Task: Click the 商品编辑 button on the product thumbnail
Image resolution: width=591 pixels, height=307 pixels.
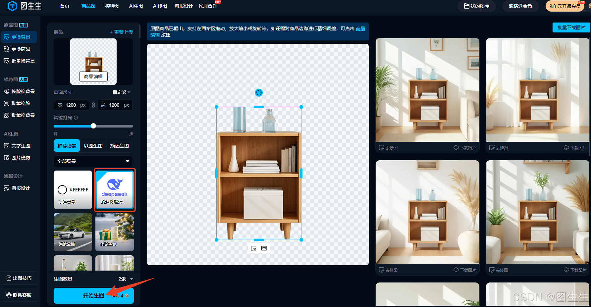Action: point(93,77)
